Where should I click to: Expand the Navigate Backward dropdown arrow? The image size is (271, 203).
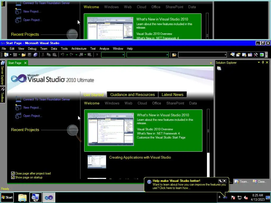click(x=85, y=55)
